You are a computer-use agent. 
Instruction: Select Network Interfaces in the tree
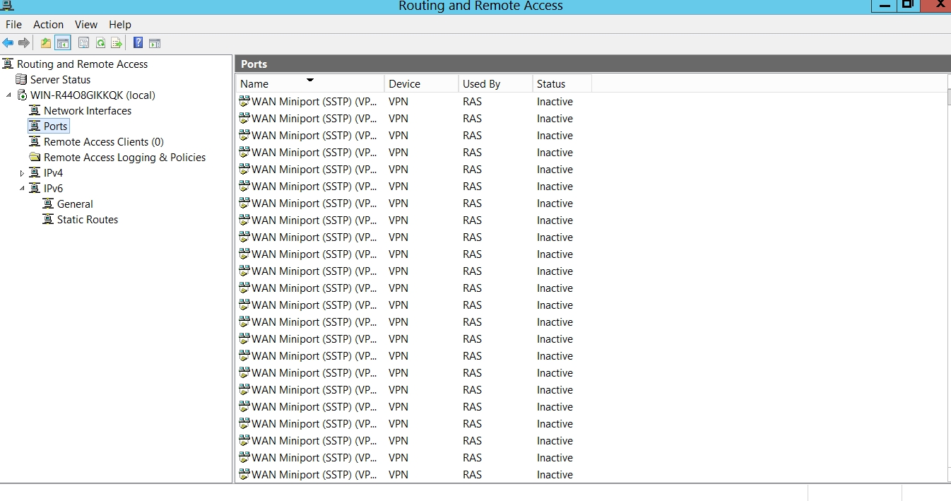(x=87, y=111)
